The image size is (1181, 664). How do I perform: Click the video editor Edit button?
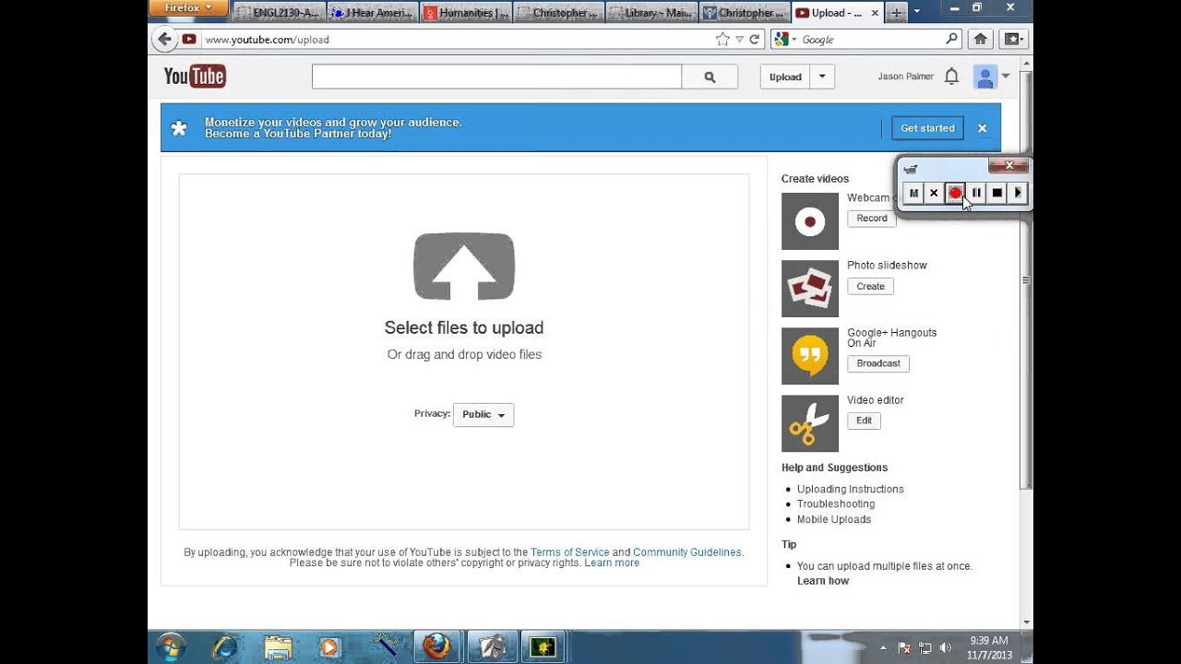coord(864,421)
